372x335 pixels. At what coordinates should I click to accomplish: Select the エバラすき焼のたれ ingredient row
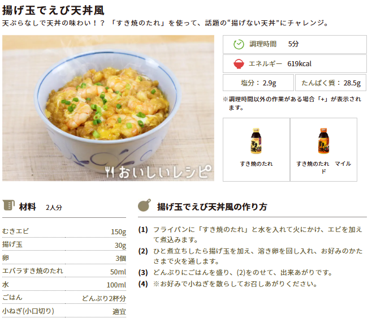click(x=64, y=271)
